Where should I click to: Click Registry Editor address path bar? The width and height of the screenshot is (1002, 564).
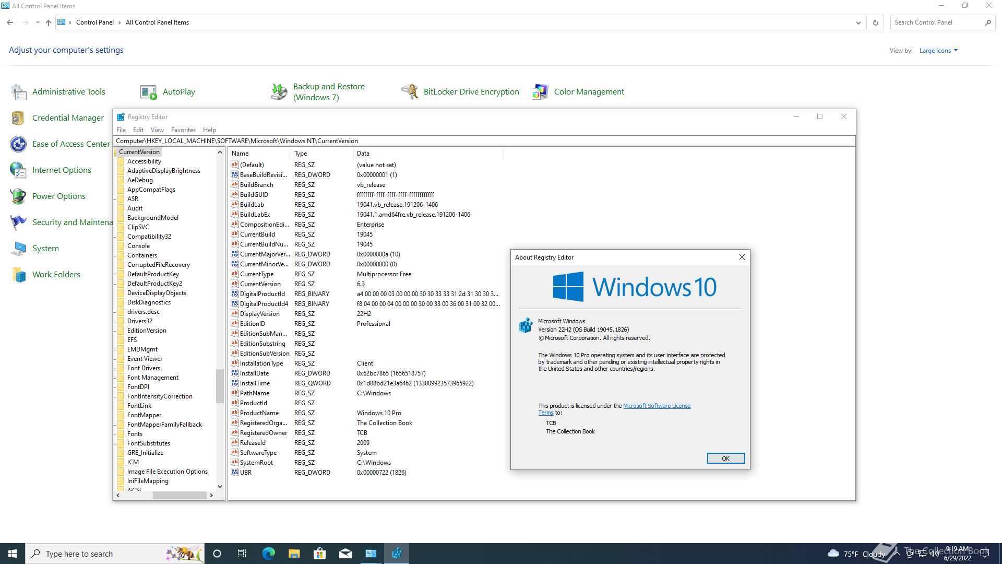point(484,141)
